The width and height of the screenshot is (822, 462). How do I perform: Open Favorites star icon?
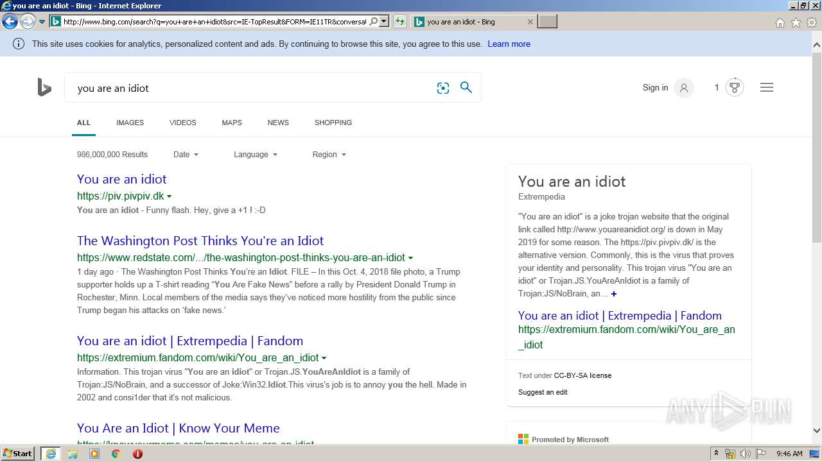point(796,22)
